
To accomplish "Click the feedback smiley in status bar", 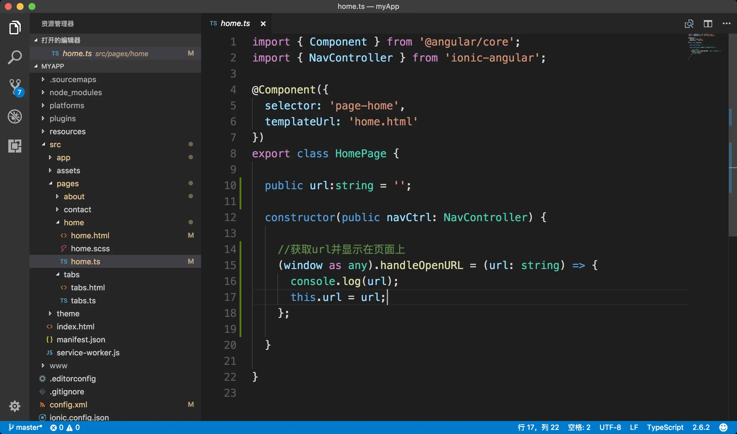I will [x=723, y=427].
